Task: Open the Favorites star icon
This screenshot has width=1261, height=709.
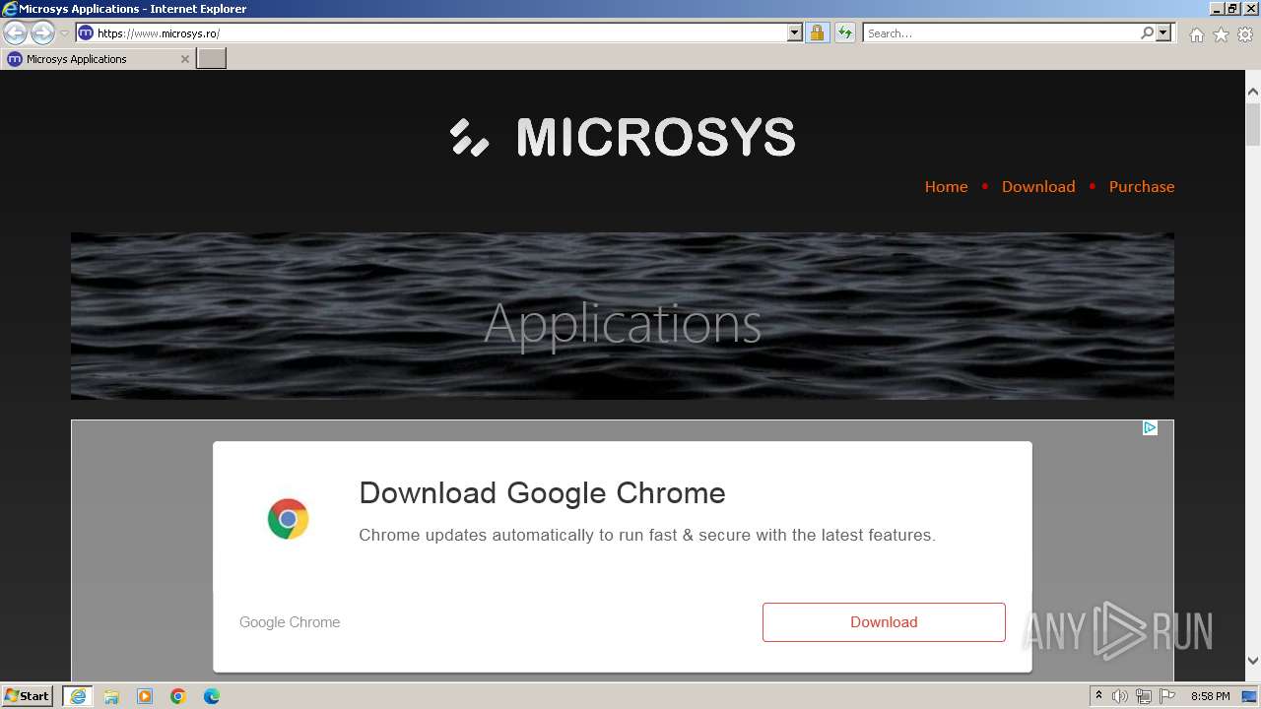Action: tap(1221, 34)
